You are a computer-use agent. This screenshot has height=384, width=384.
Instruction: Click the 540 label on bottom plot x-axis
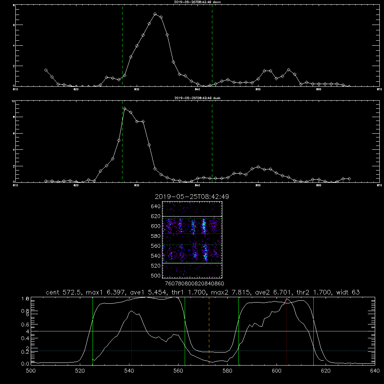click(129, 371)
